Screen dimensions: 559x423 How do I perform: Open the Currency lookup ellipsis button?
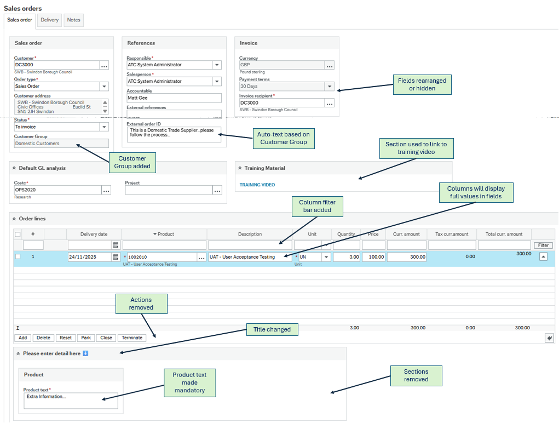(329, 65)
